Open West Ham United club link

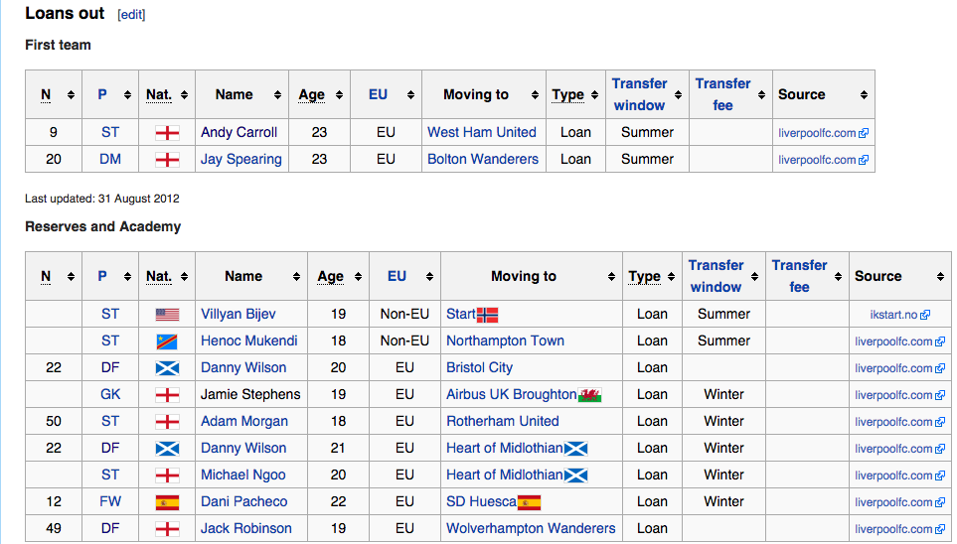click(482, 132)
